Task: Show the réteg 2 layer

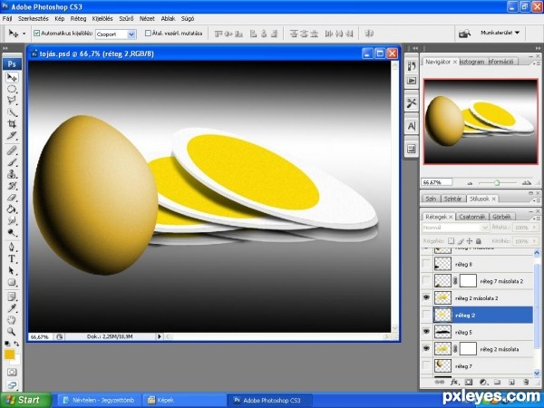Action: click(426, 315)
